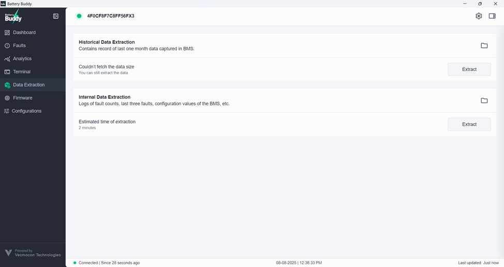Click the Configurations sliders icon

point(7,111)
